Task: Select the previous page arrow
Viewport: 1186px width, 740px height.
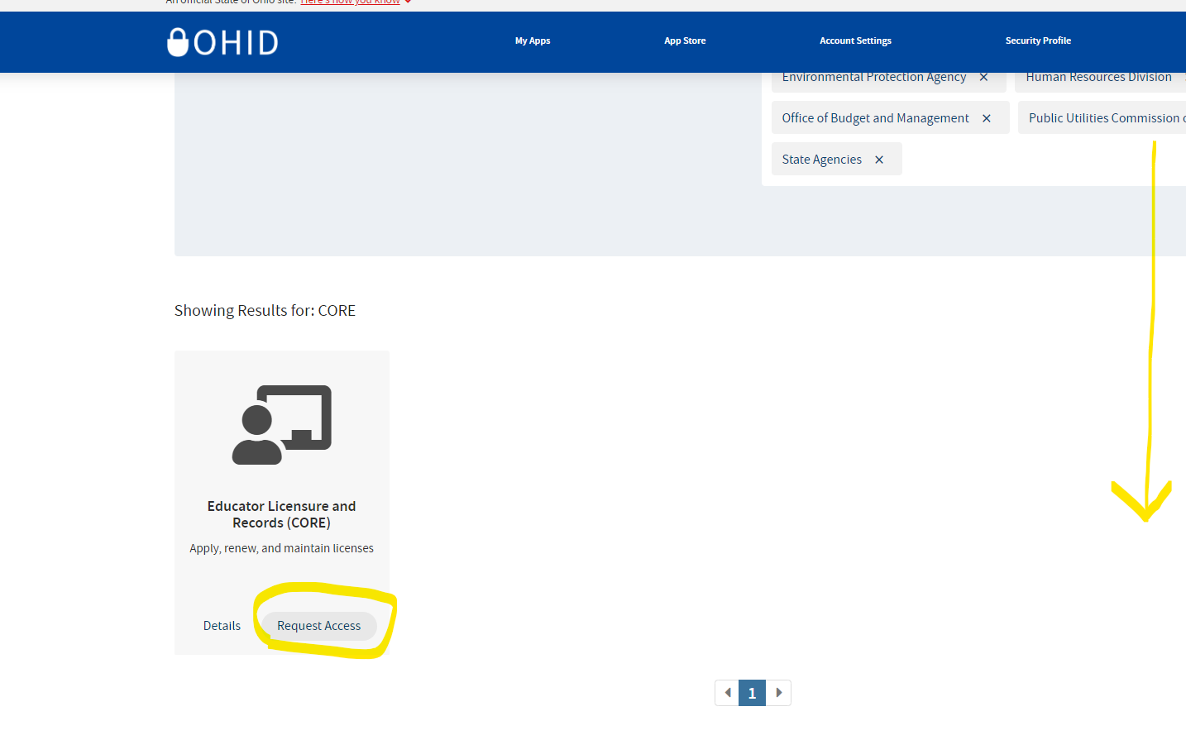Action: 727,693
